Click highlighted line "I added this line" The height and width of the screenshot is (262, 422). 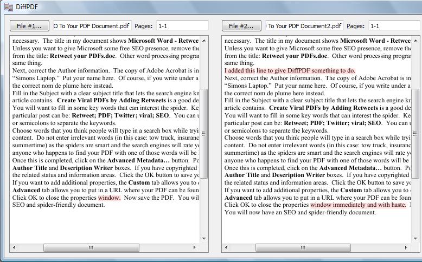pyautogui.click(x=290, y=70)
